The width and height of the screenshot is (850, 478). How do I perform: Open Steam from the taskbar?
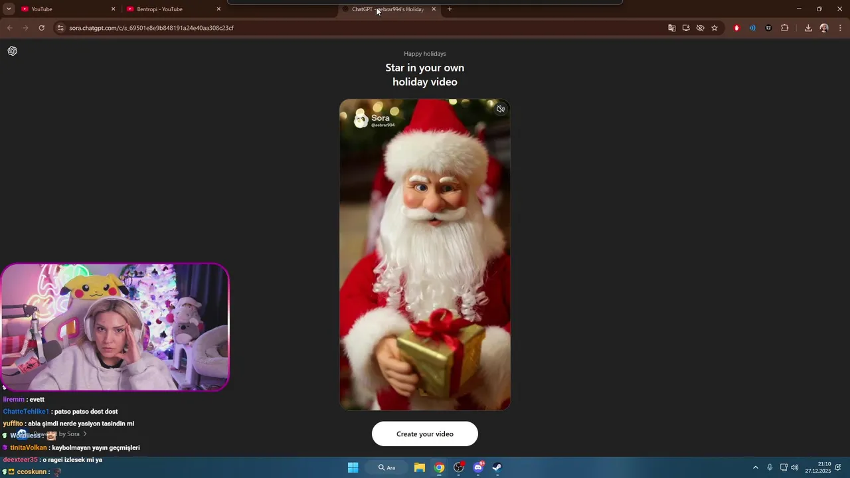point(497,467)
